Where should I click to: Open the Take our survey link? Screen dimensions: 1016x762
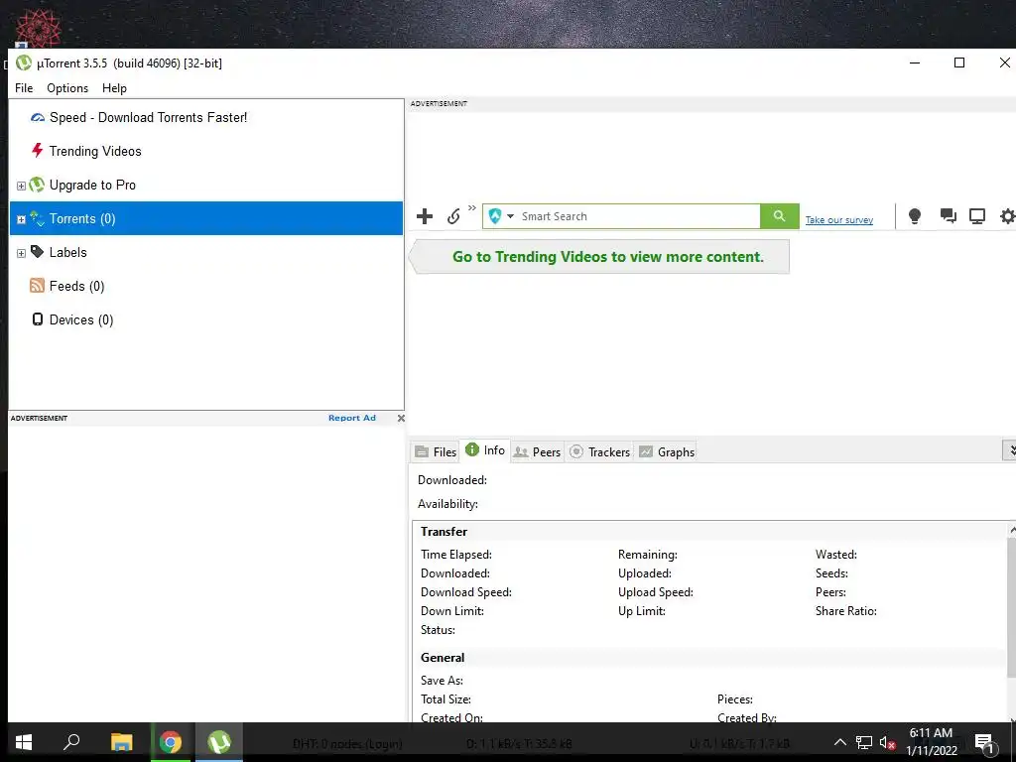click(x=839, y=220)
